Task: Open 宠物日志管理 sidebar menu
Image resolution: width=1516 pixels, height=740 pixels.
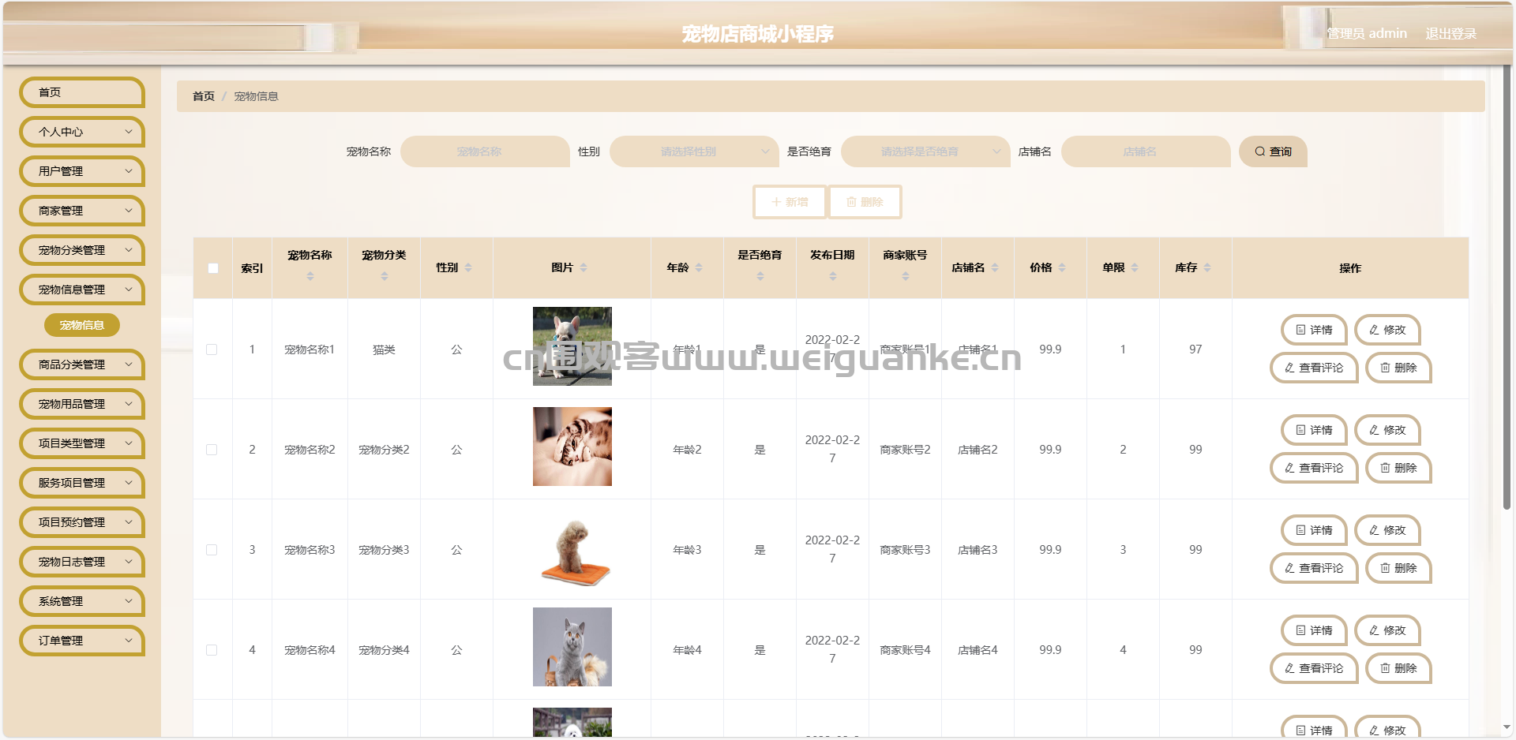Action: pos(82,562)
